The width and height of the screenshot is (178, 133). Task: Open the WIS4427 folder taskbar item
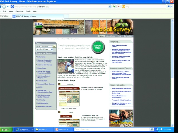[x=43, y=130]
